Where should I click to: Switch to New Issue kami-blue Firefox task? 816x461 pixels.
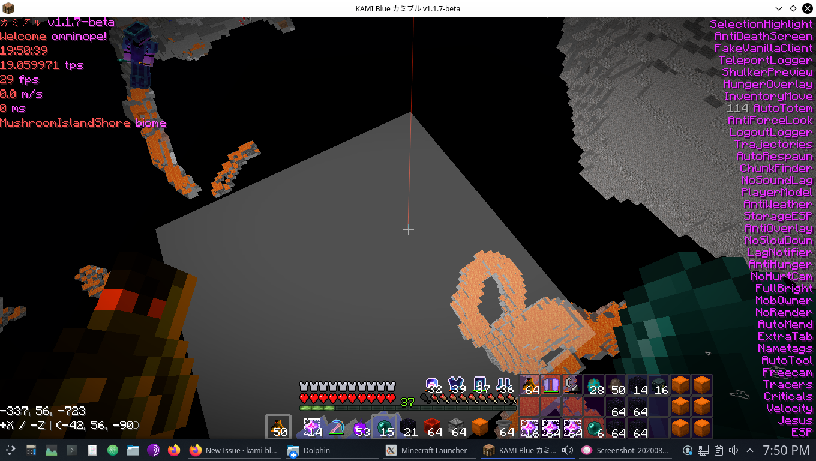click(235, 450)
